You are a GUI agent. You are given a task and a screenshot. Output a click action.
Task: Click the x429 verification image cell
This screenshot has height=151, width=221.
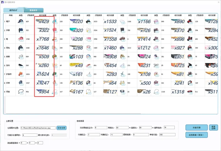(x=42, y=21)
